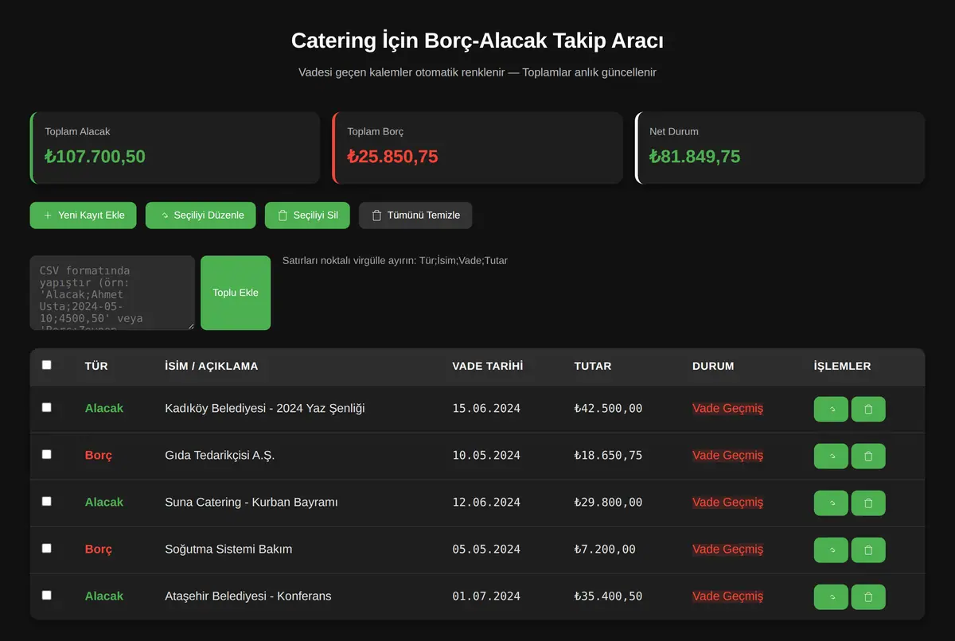This screenshot has width=955, height=641.
Task: Tick the Ataşehir Belediyesi row checkbox
Action: pos(46,595)
